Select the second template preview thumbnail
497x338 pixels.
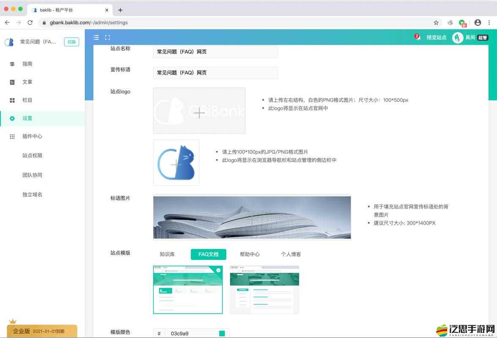point(264,289)
